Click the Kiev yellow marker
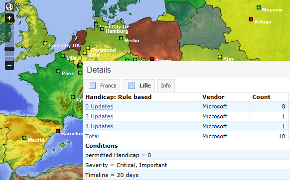This screenshot has height=180, width=290. point(220,57)
